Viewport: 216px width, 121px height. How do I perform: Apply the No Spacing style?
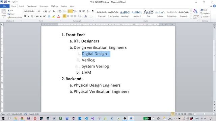(x=113, y=14)
